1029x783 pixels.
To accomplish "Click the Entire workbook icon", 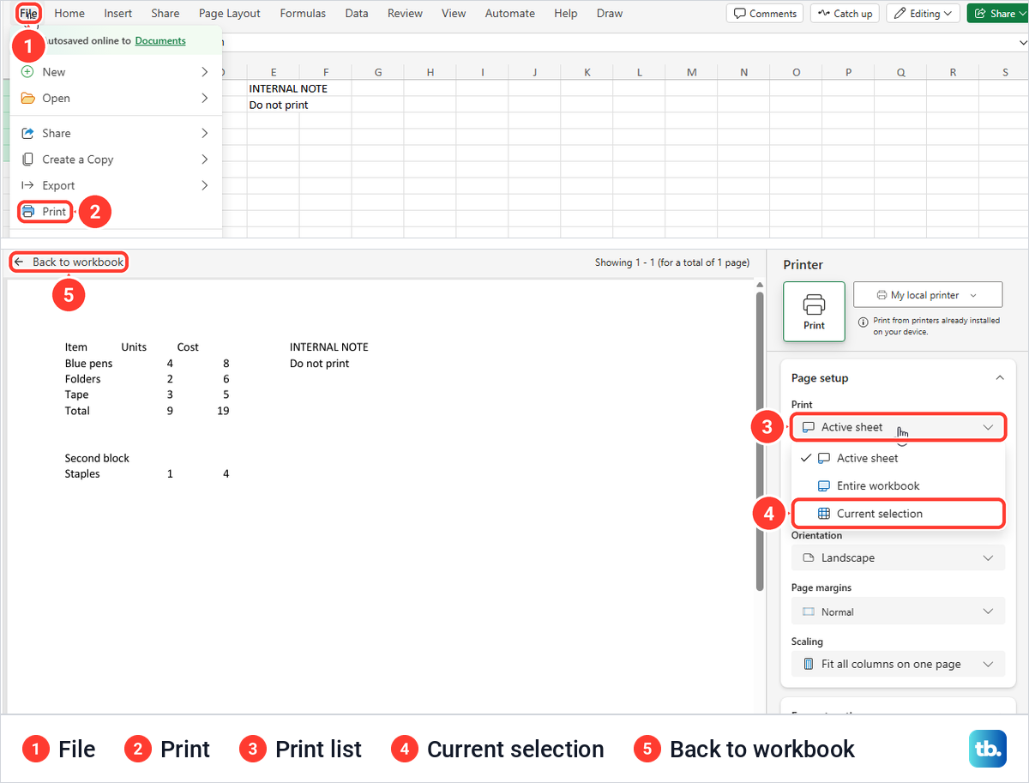I will (824, 486).
